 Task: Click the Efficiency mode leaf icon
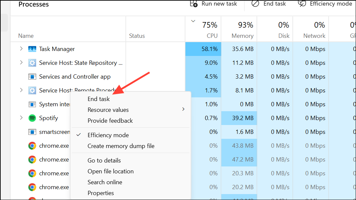point(302,4)
